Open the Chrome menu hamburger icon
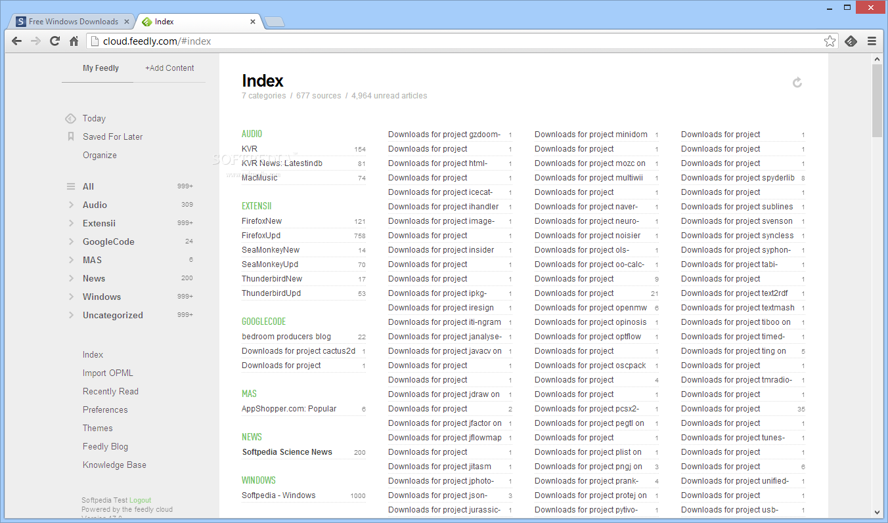The image size is (888, 523). [872, 41]
